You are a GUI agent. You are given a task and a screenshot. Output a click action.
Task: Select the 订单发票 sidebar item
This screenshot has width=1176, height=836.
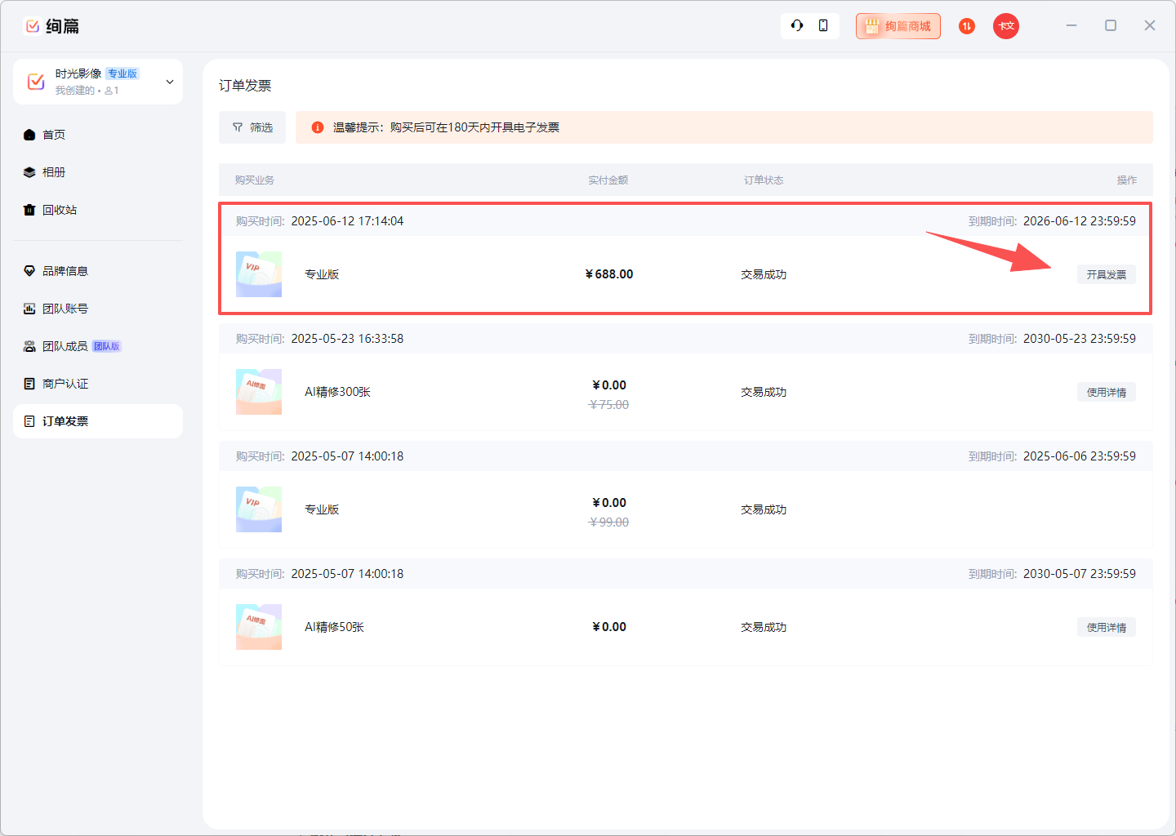pos(65,421)
